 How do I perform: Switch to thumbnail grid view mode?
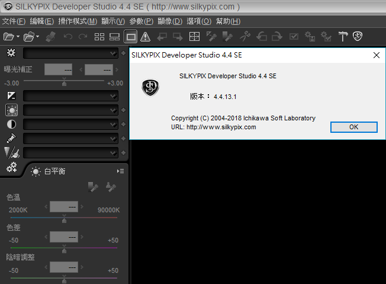coord(99,37)
